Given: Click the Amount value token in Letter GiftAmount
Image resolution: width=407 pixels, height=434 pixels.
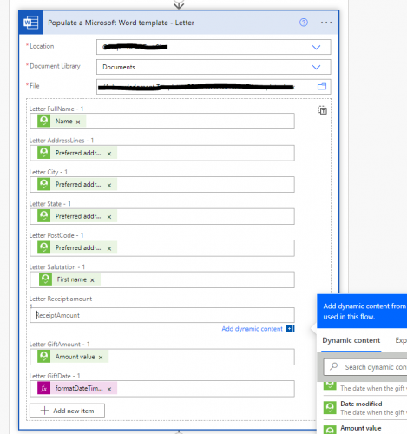Looking at the screenshot, I should pyautogui.click(x=73, y=357).
